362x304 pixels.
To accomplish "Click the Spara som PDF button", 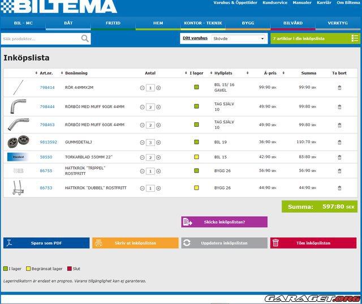I will (46, 243).
